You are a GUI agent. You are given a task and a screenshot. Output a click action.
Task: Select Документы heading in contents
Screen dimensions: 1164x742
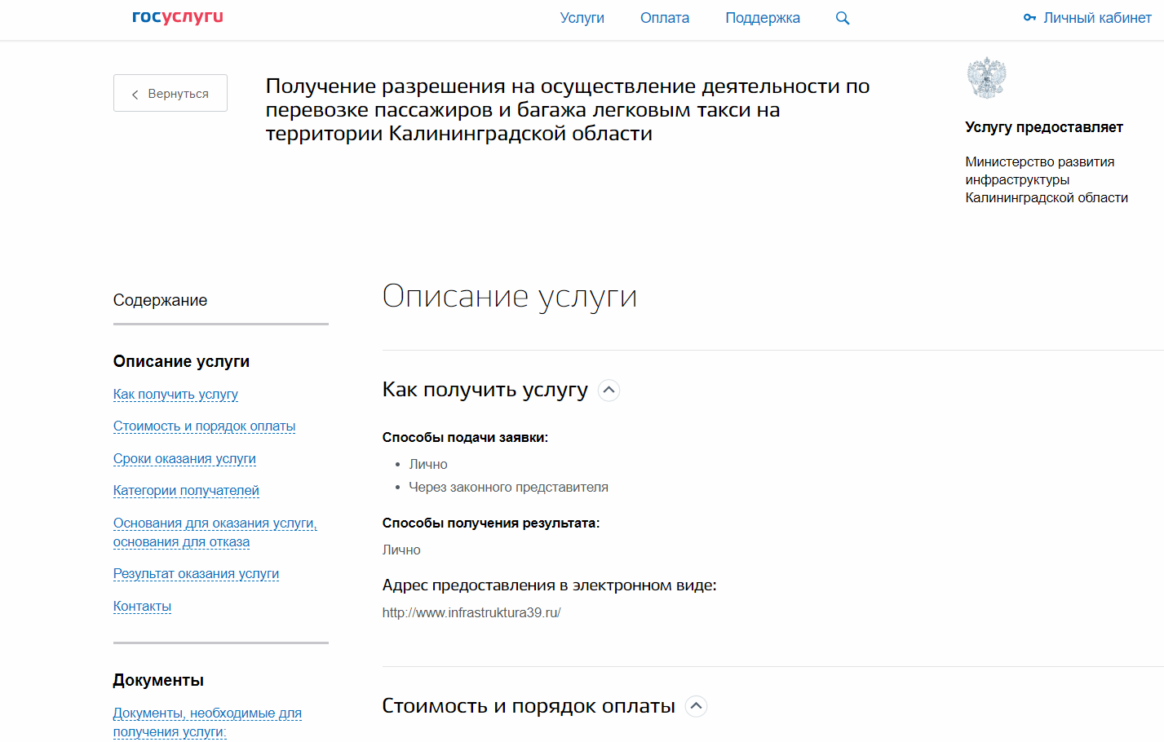click(158, 680)
